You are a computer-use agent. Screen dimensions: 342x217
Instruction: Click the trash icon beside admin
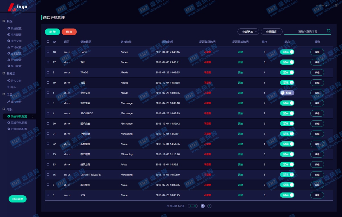[336, 5]
